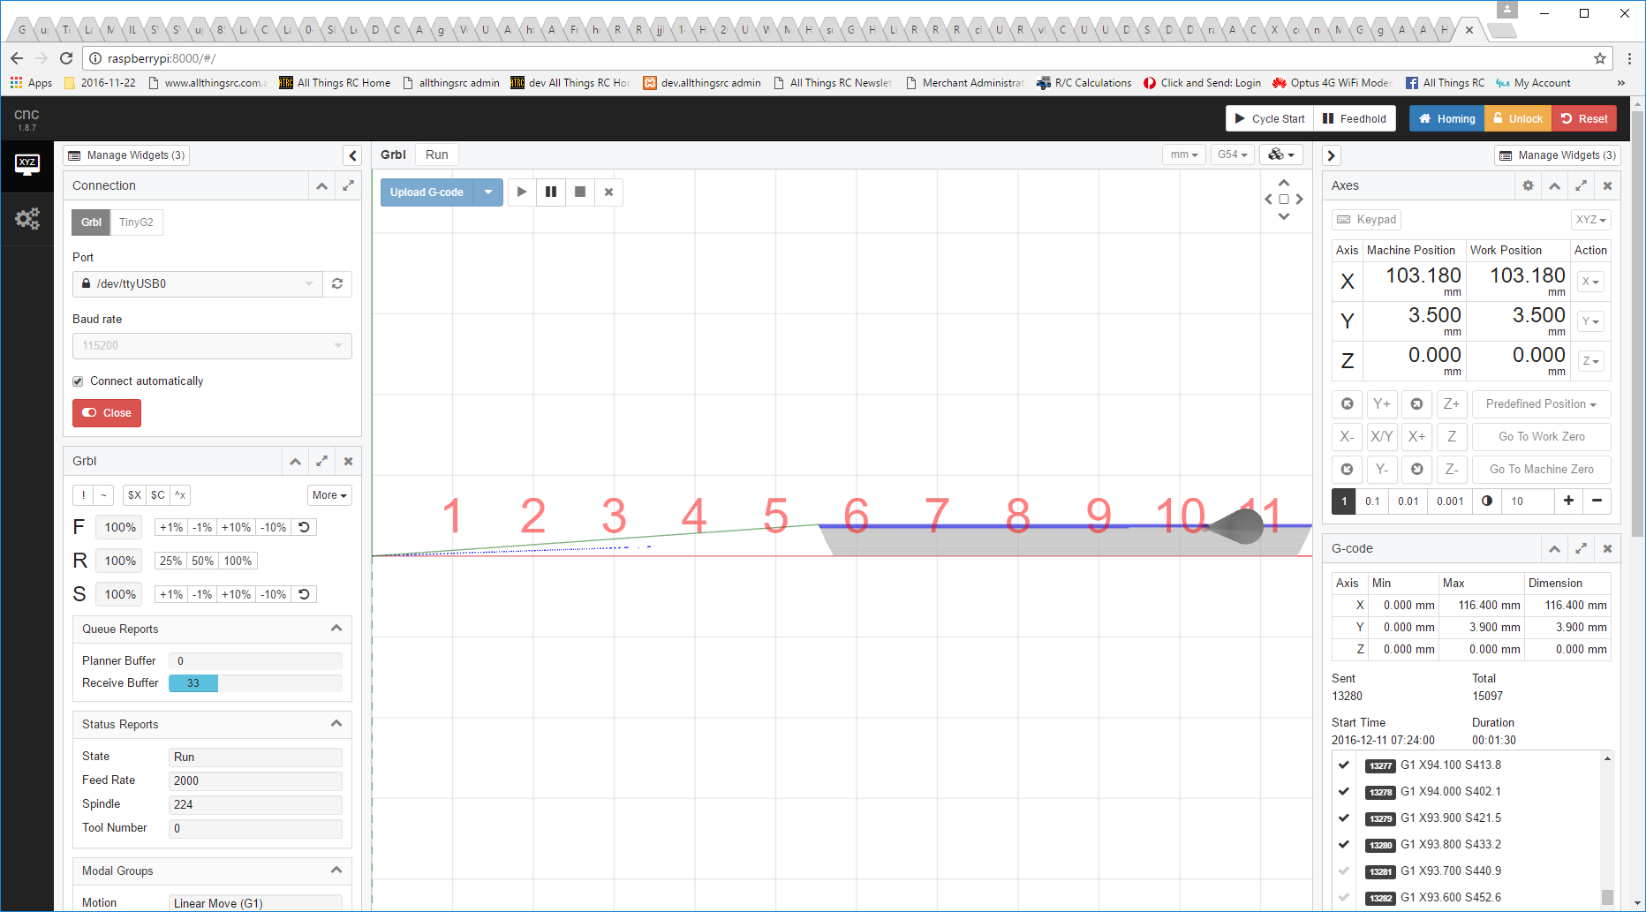Open the All Things RC Home bookmark
The width and height of the screenshot is (1646, 912).
coord(335,83)
